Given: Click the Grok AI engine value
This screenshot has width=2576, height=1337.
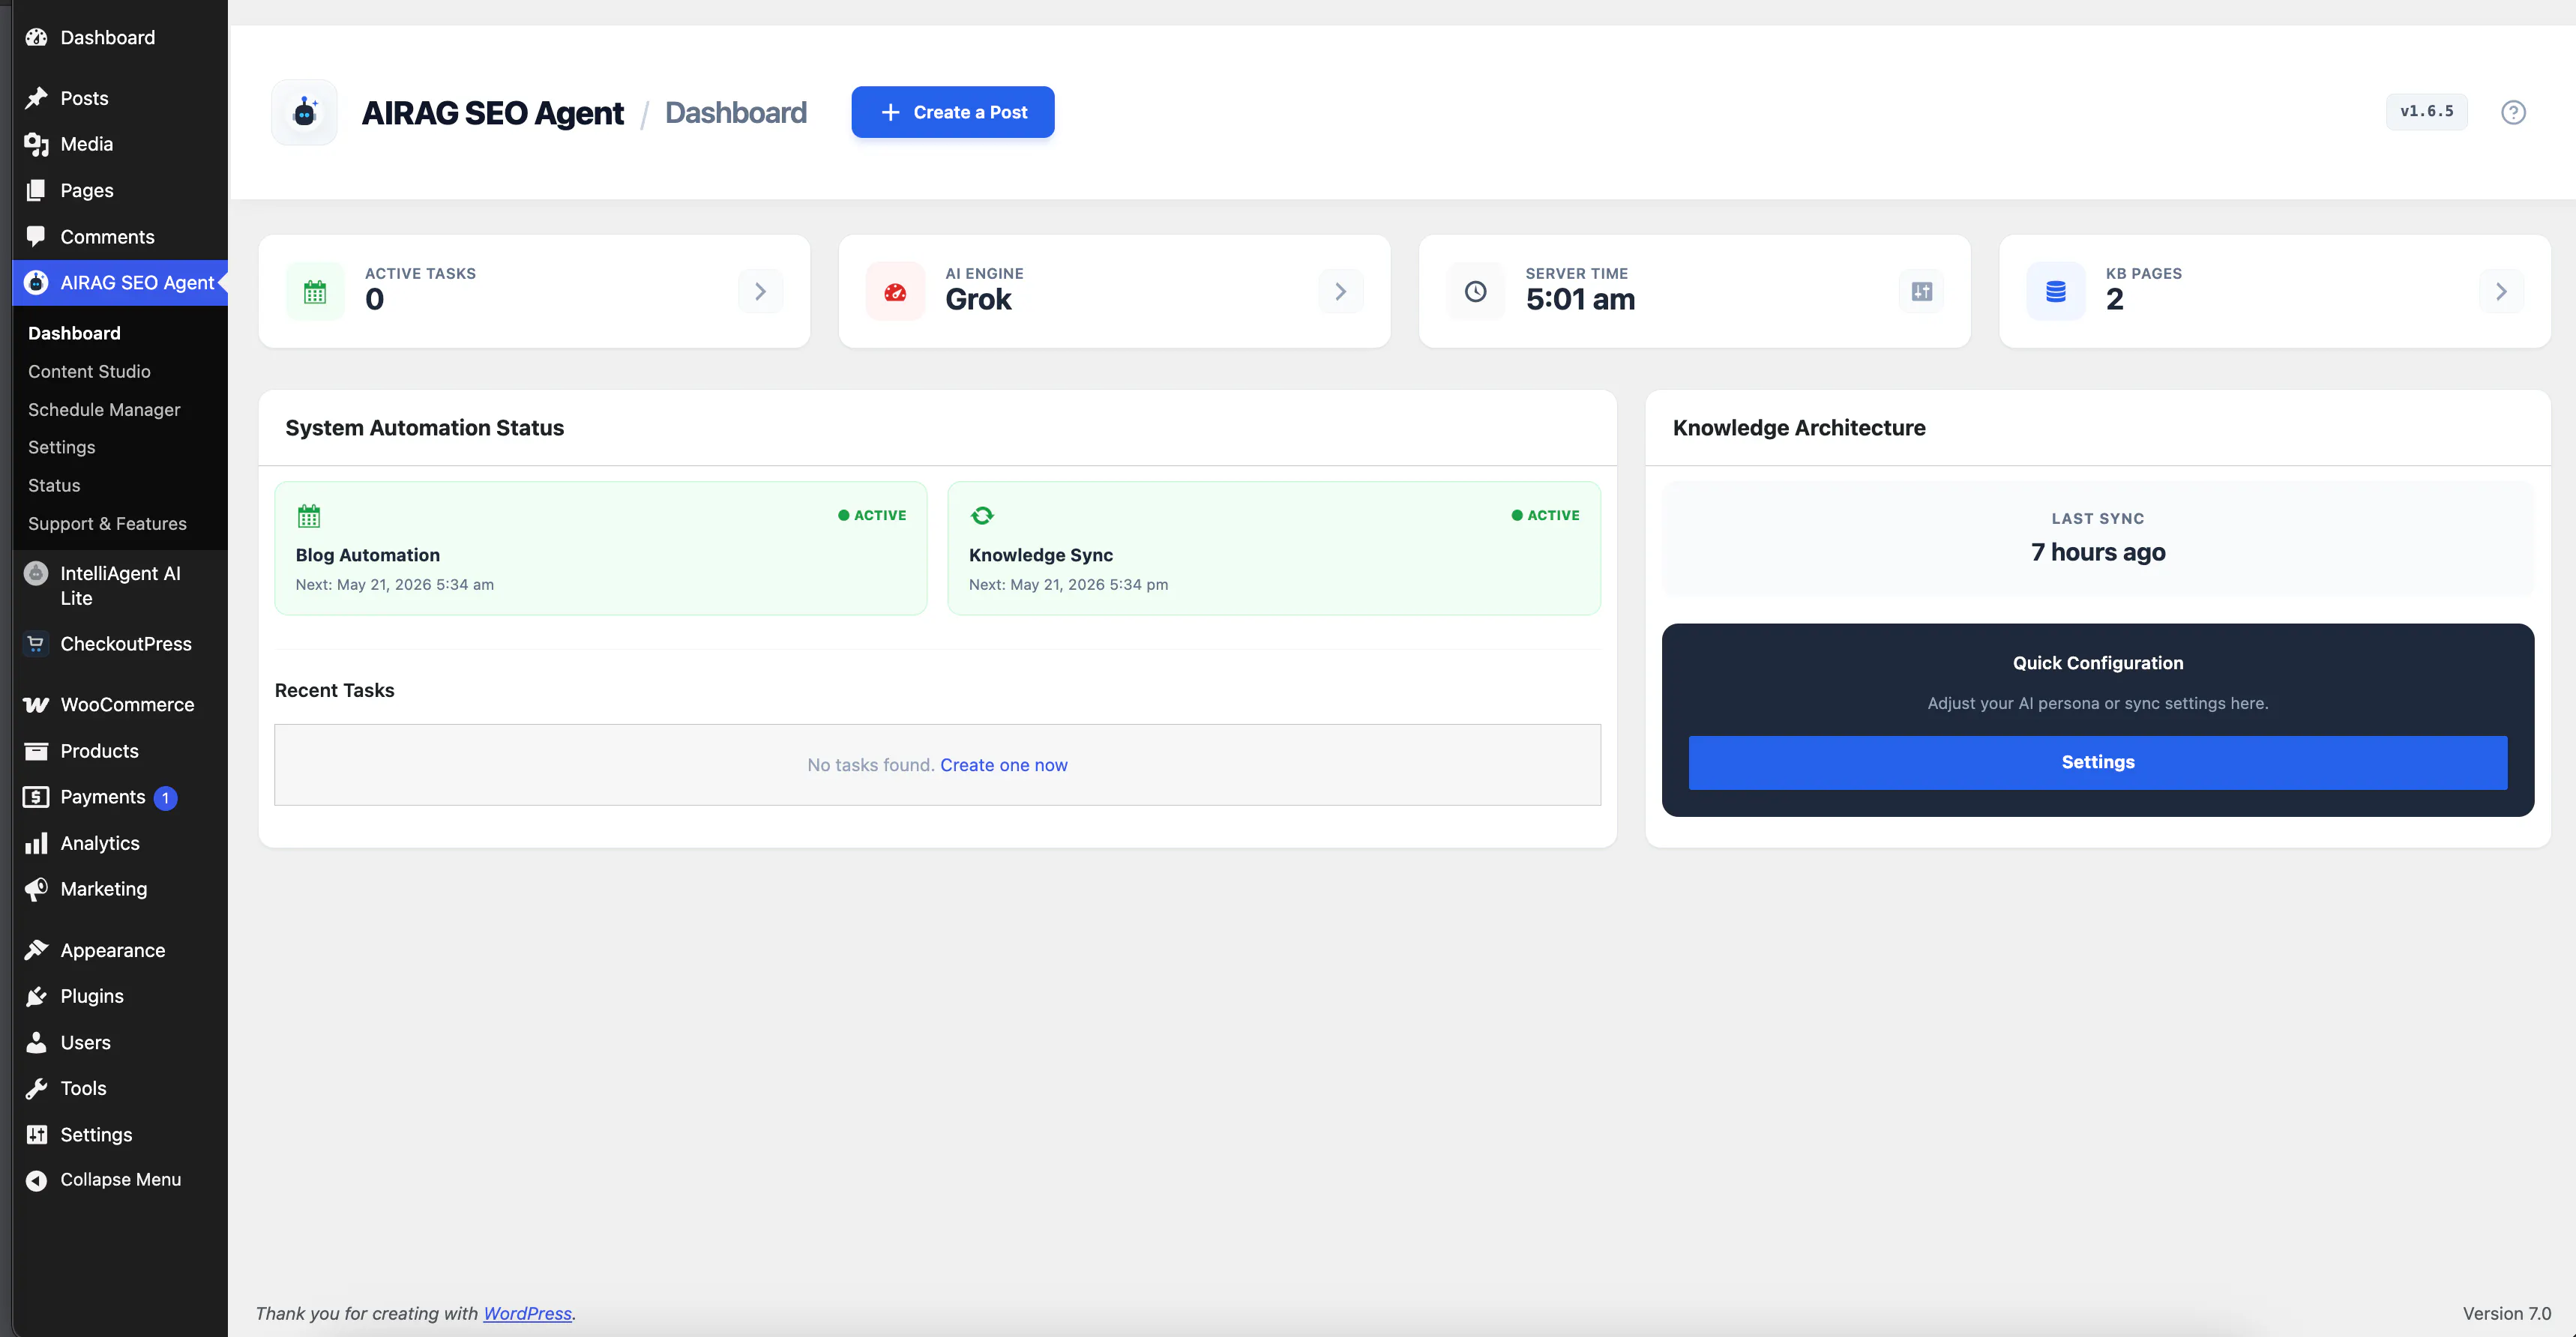Looking at the screenshot, I should (978, 299).
